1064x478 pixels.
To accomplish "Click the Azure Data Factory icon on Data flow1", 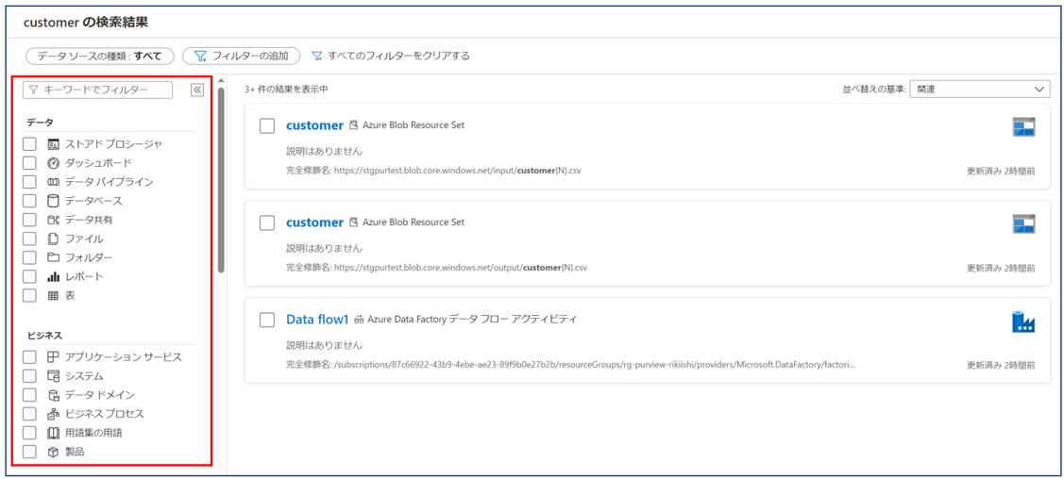I will click(x=1023, y=321).
